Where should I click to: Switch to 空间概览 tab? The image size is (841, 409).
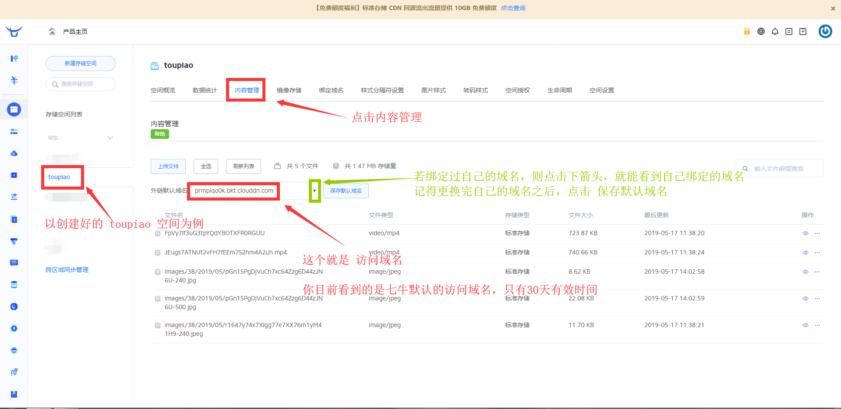[x=163, y=90]
